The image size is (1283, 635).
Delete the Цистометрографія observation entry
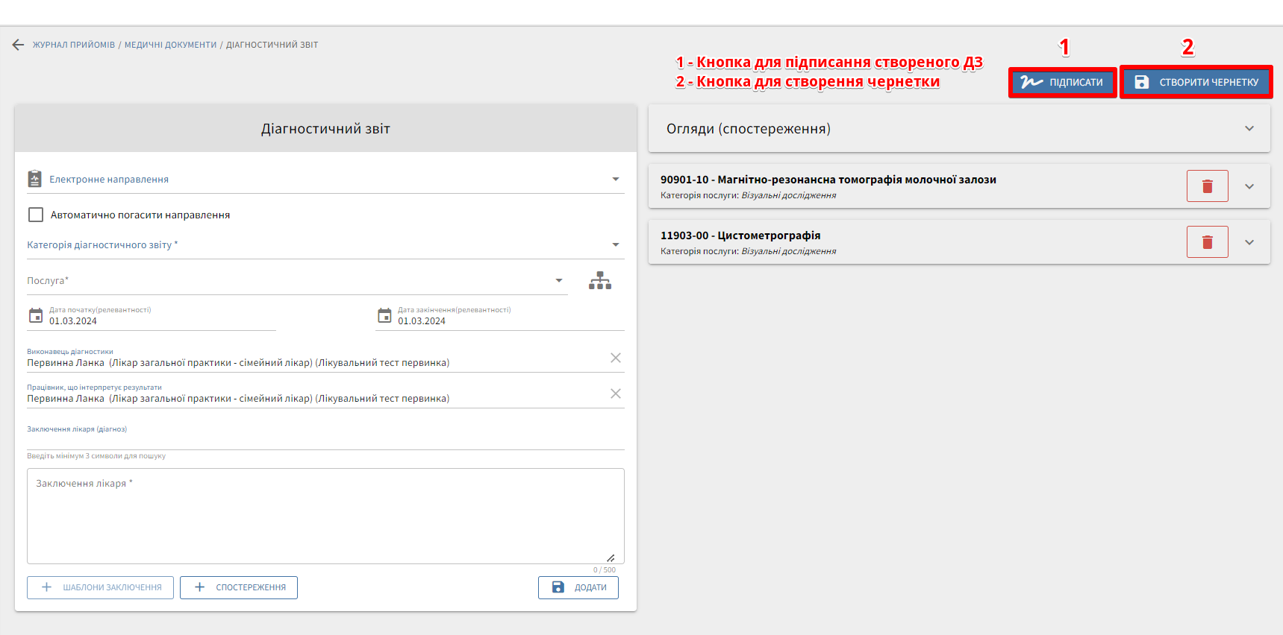point(1207,242)
